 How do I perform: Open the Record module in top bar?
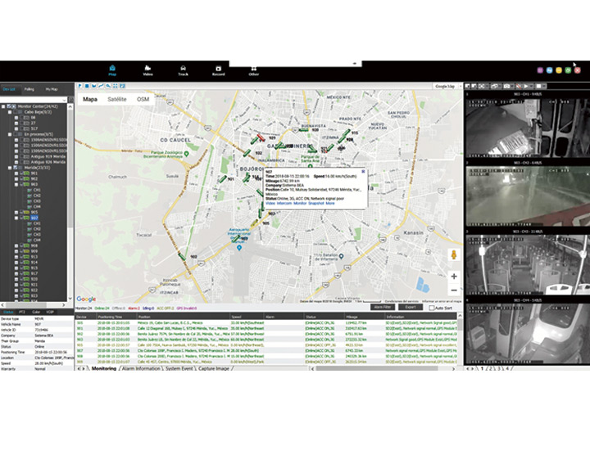(218, 70)
